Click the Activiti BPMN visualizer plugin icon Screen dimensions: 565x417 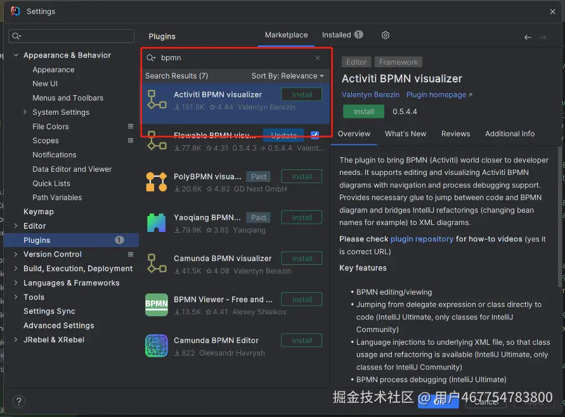point(157,99)
